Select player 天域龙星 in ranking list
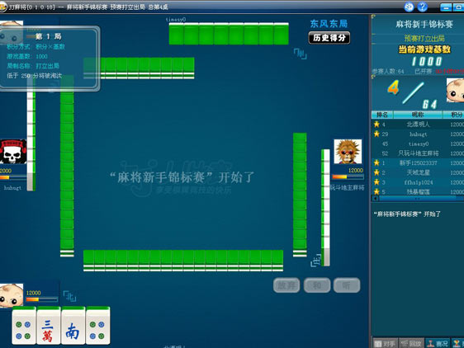The image size is (464, 348). click(418, 172)
